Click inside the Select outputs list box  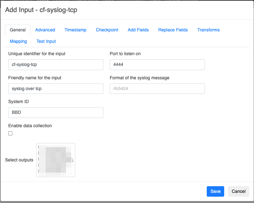click(56, 160)
